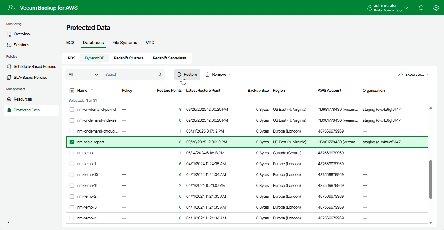444x230 pixels.
Task: Open restore points count for nm-temp-11
Action: pos(180,186)
